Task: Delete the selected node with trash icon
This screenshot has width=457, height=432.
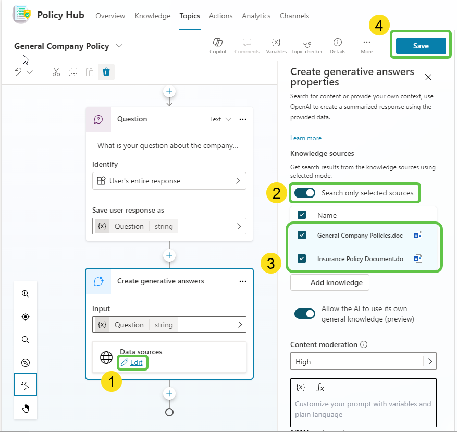Action: (106, 72)
